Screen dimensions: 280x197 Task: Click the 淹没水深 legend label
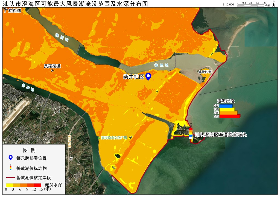click(x=53, y=185)
